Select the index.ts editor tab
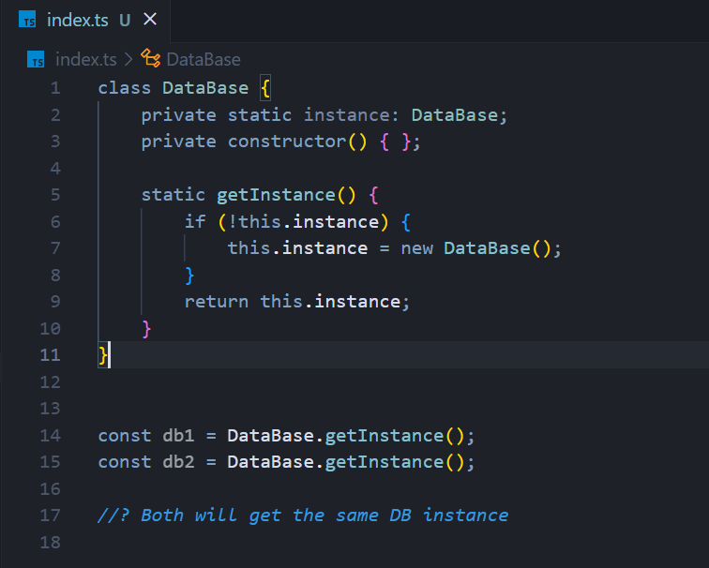 (85, 20)
